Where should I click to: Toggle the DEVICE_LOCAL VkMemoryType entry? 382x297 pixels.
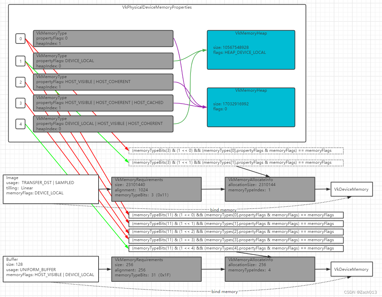click(x=103, y=61)
